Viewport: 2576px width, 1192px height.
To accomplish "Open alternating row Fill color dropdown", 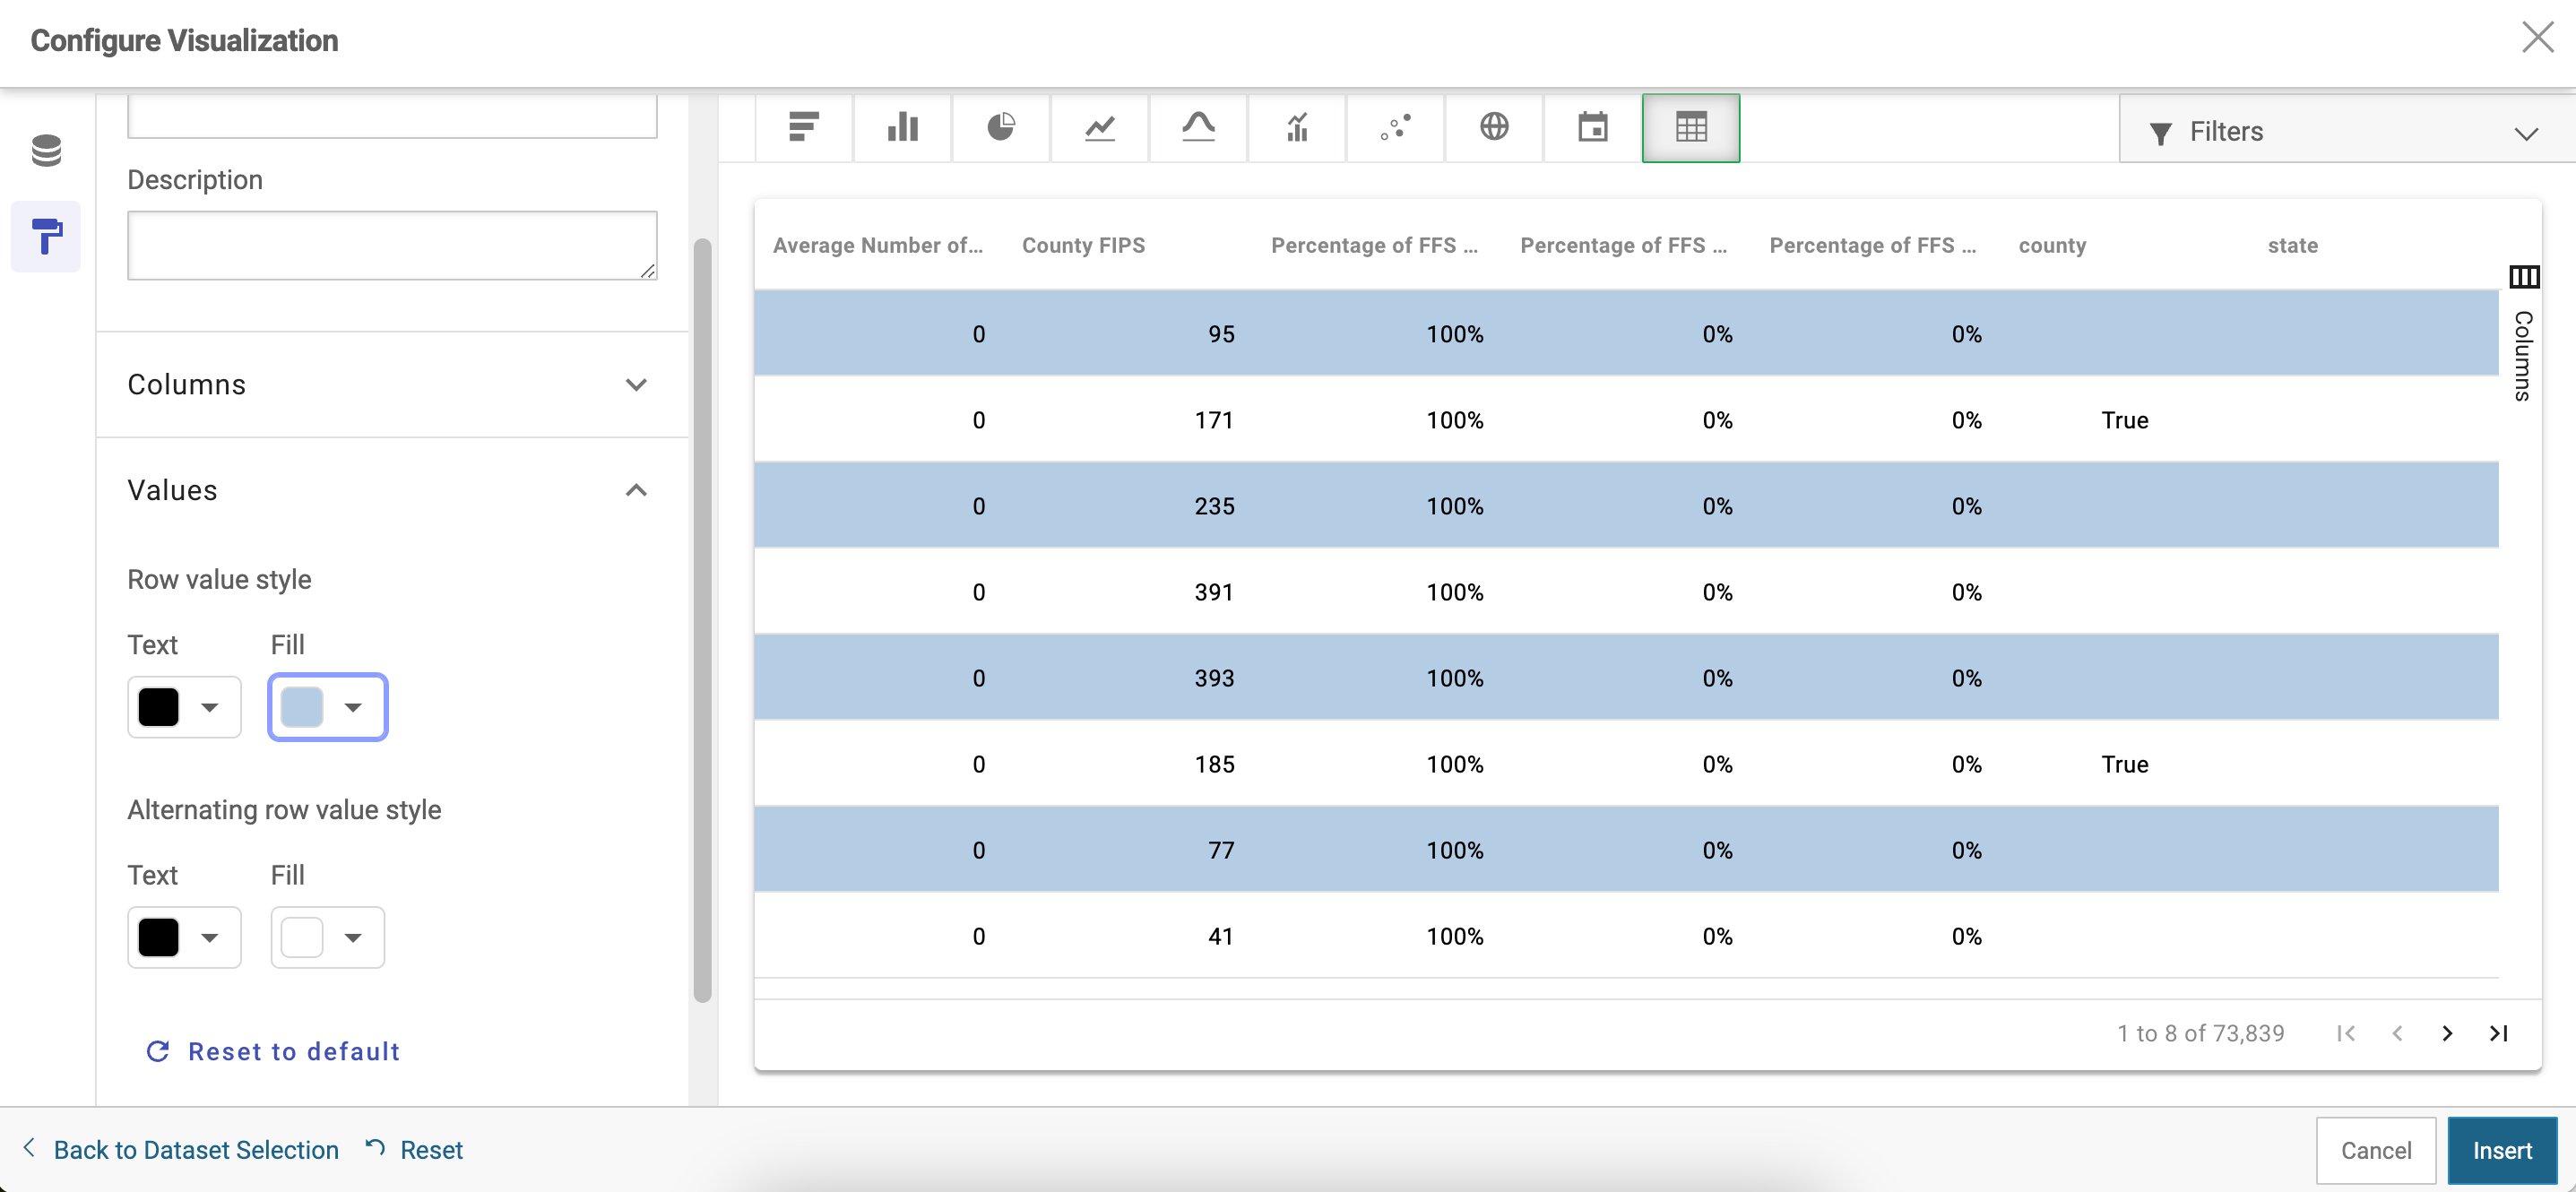I will pos(327,937).
